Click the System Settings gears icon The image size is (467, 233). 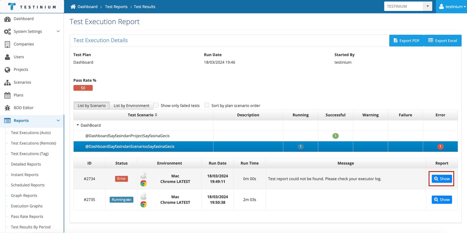pos(7,32)
